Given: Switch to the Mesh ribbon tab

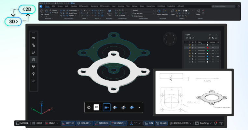Looking at the screenshot, I should (66, 6).
